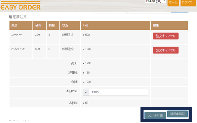197x123 pixels.
Task: Print receipt with レシート印刷 button
Action: 155,115
